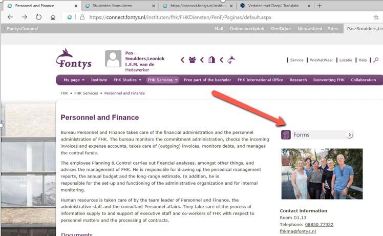Switch to Vertalen met DeepL Translate tab

[x=273, y=6]
